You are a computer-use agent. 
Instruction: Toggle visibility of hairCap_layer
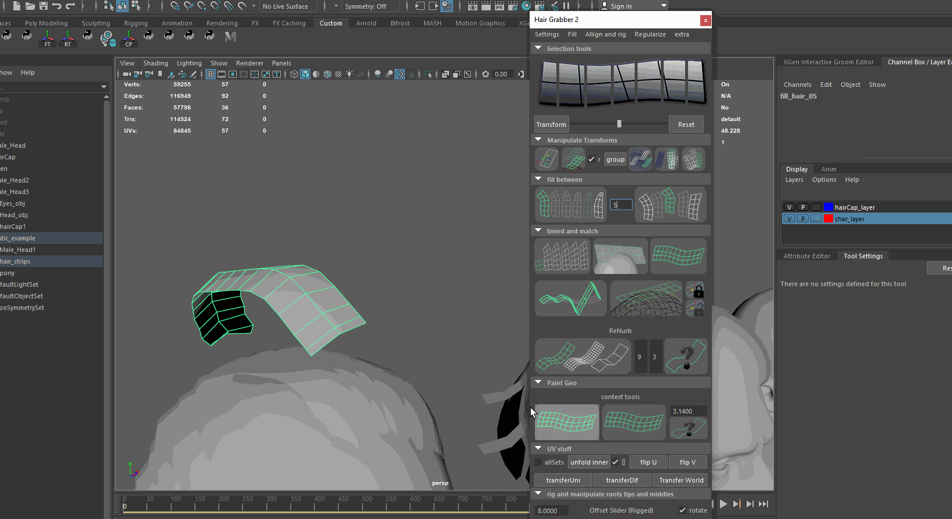tap(789, 207)
